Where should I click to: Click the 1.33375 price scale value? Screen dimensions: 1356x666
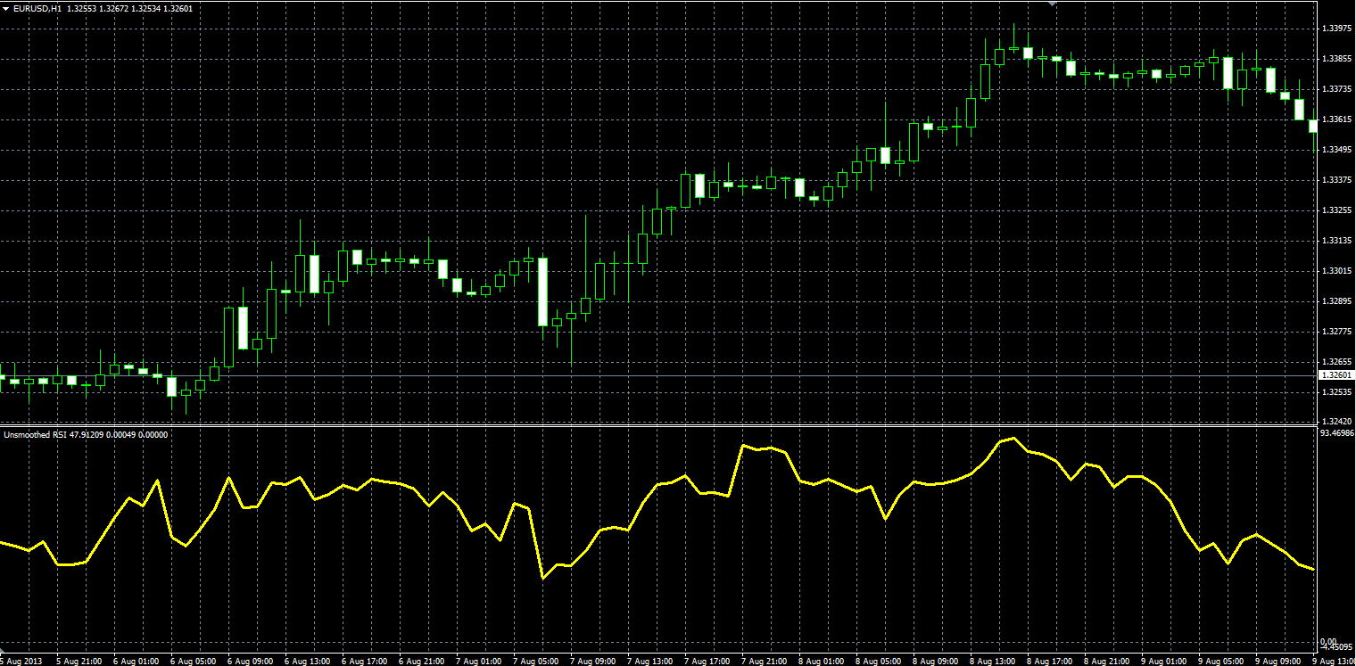pos(1335,180)
